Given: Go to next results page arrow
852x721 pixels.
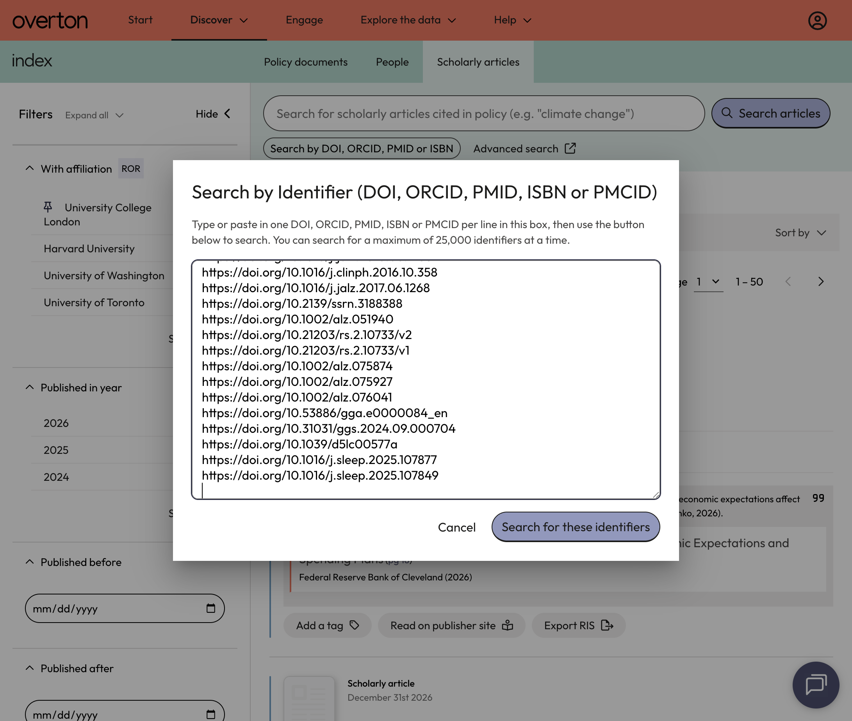Looking at the screenshot, I should pyautogui.click(x=820, y=282).
